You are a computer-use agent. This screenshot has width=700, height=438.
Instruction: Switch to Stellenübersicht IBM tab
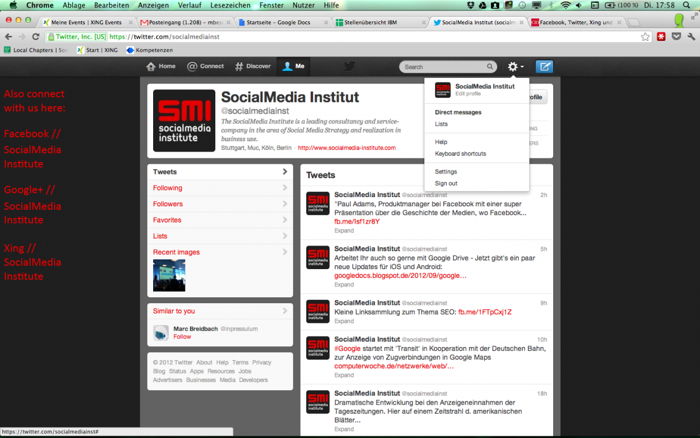pyautogui.click(x=379, y=22)
